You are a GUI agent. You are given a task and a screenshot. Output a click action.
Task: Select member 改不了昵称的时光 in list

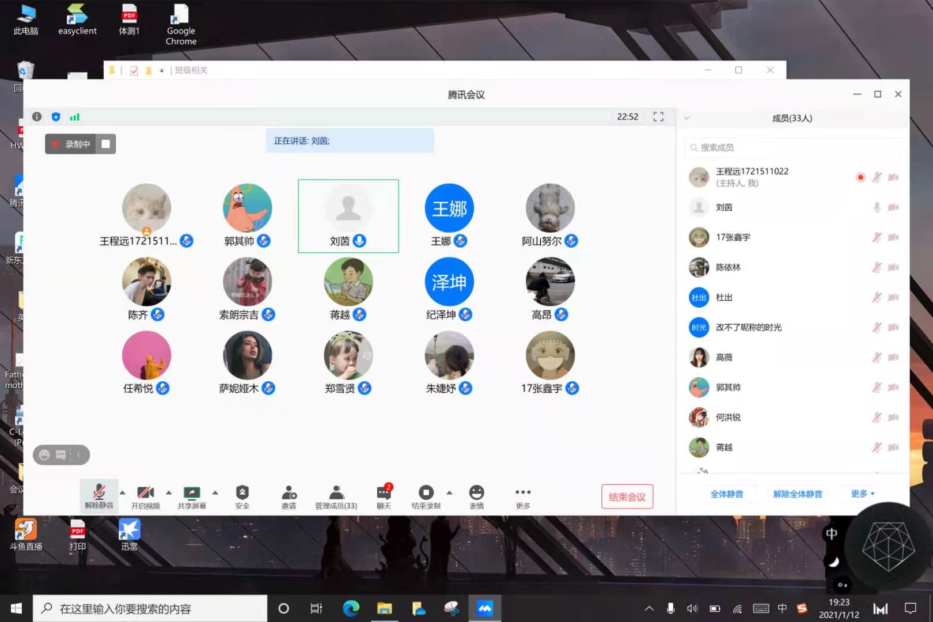click(x=793, y=328)
